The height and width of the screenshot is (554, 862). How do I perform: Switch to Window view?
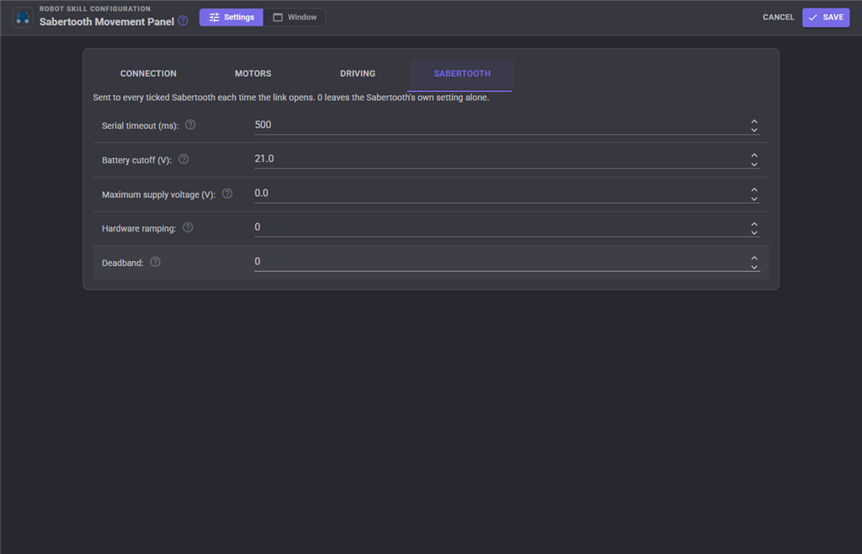point(295,18)
